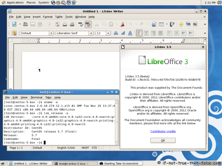The image size is (222, 166).
Task: Click the Copy icon
Action: pyautogui.click(x=104, y=24)
